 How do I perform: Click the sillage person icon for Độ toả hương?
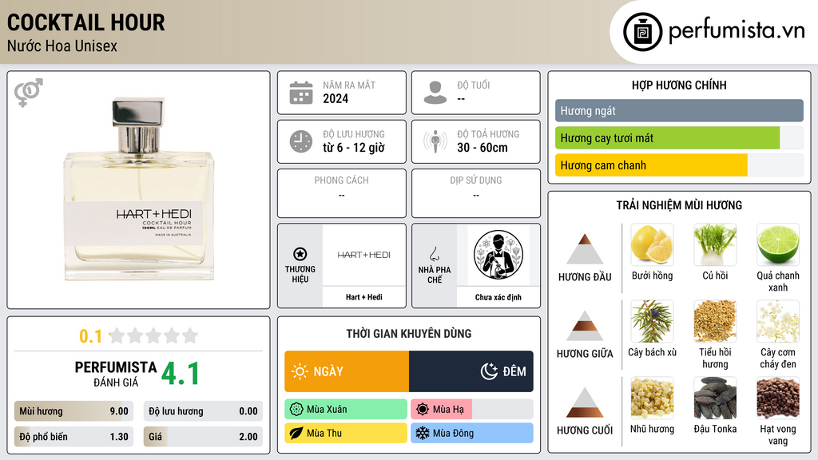tap(435, 141)
